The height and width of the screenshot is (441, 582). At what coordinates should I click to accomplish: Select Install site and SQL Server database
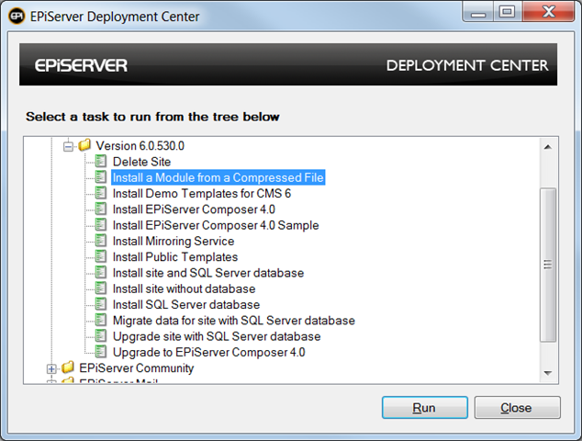tap(207, 273)
